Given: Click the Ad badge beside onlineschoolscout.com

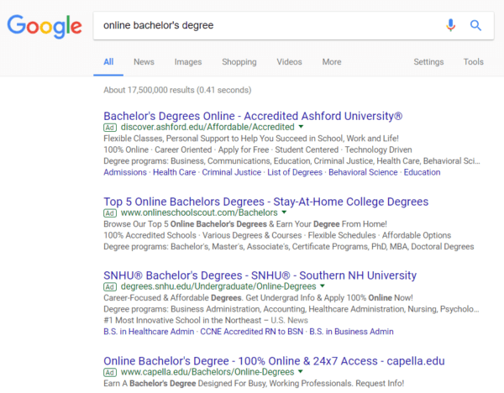Looking at the screenshot, I should [110, 213].
